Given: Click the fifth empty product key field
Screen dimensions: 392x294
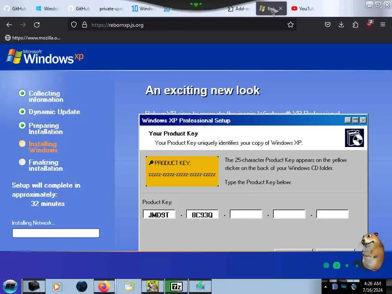Looking at the screenshot, I should 332,214.
